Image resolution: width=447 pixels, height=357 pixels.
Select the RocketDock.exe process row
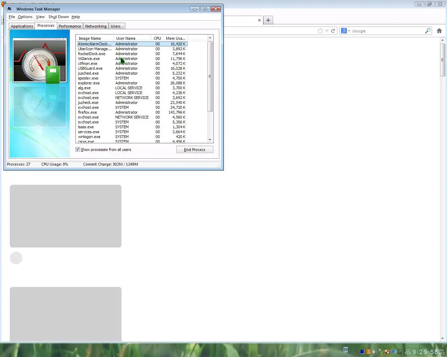[x=132, y=54]
